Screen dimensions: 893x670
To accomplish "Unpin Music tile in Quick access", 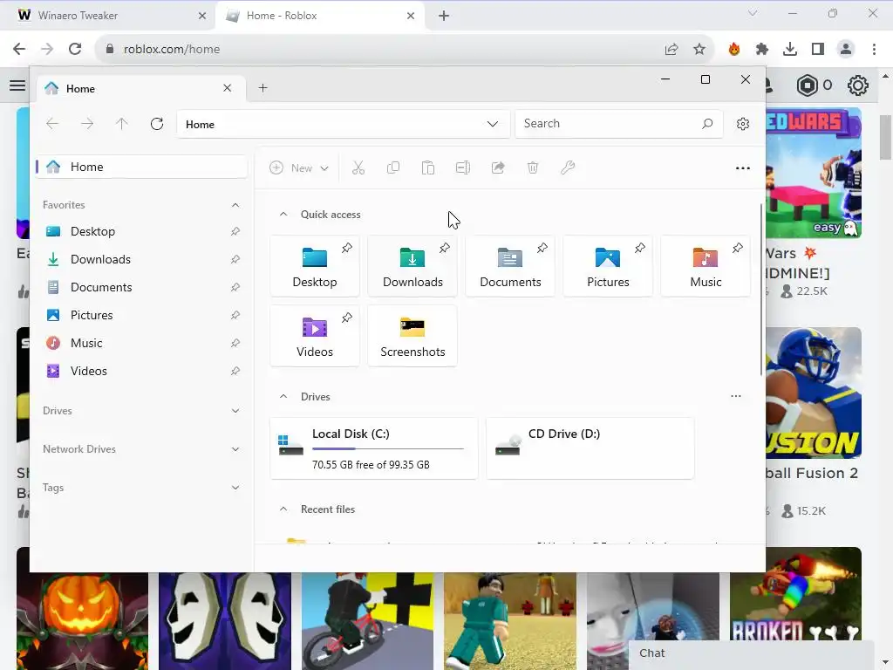I will 738,248.
